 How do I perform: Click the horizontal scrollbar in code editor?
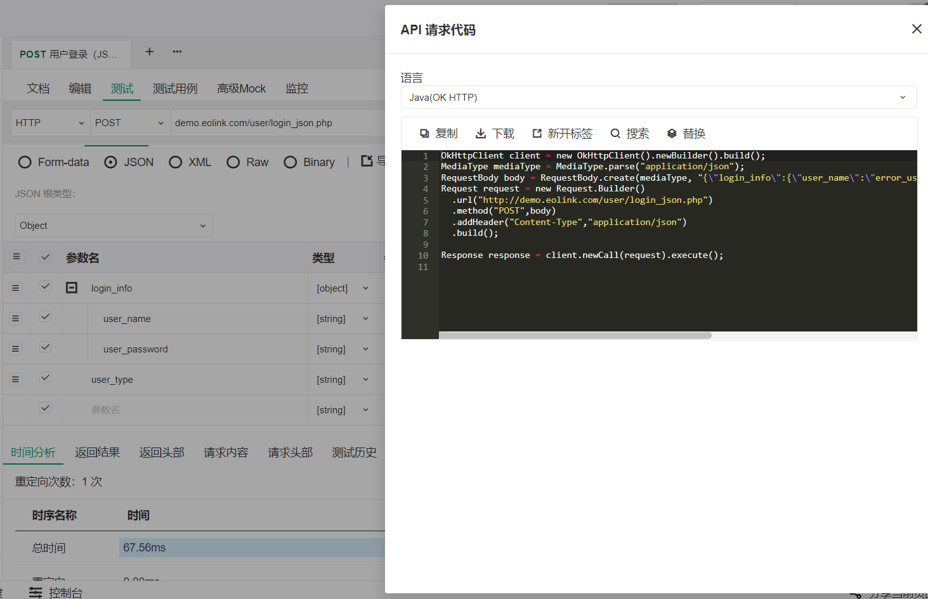(575, 335)
